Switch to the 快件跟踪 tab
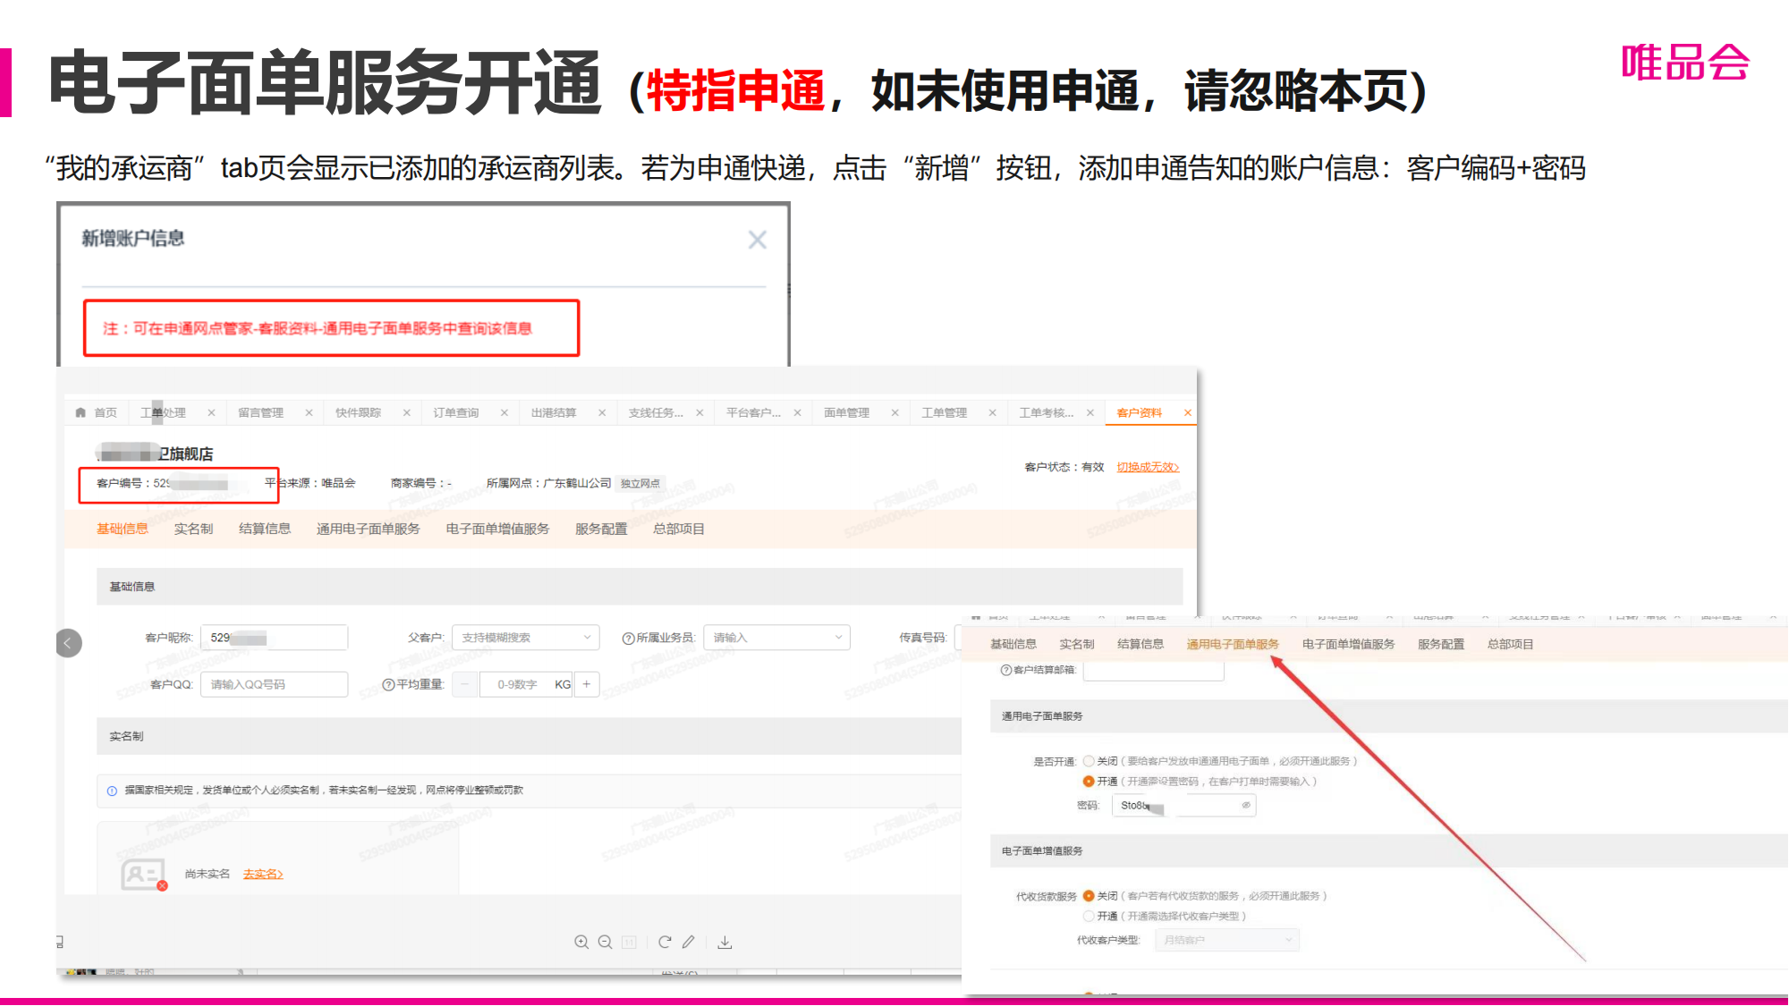 pyautogui.click(x=358, y=412)
